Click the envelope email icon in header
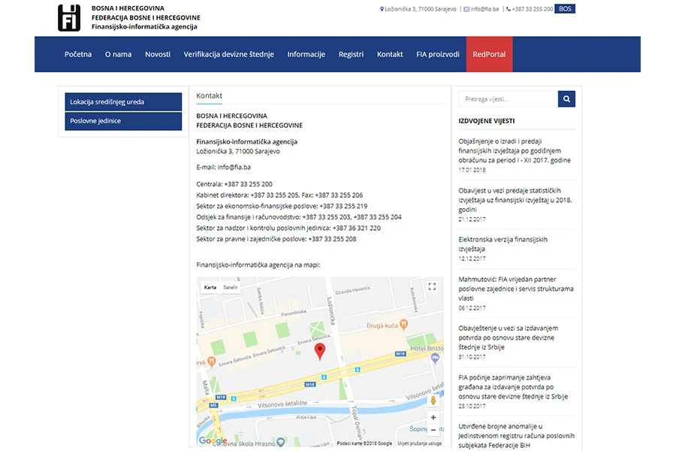676x451 pixels. coord(466,9)
